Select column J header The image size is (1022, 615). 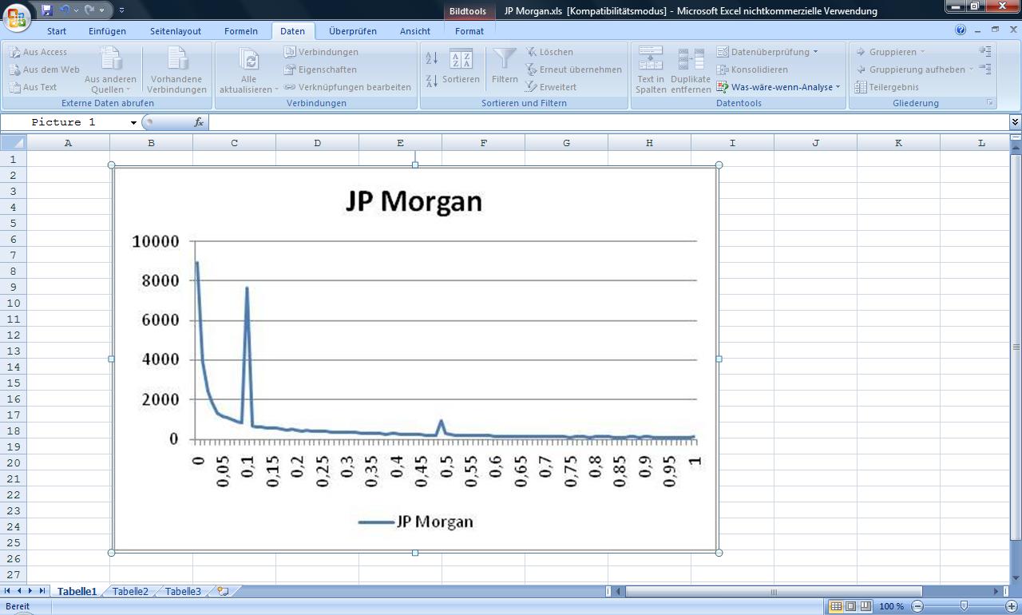coord(815,143)
